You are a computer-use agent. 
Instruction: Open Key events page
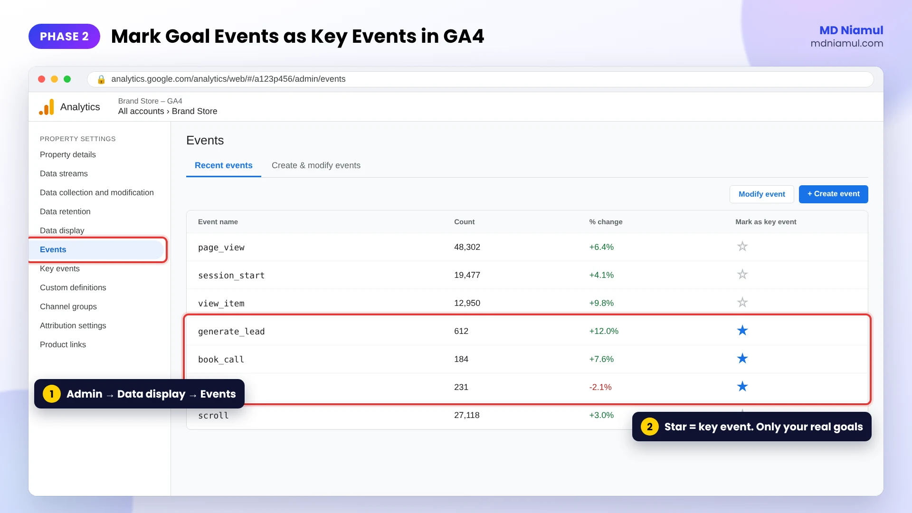click(60, 268)
